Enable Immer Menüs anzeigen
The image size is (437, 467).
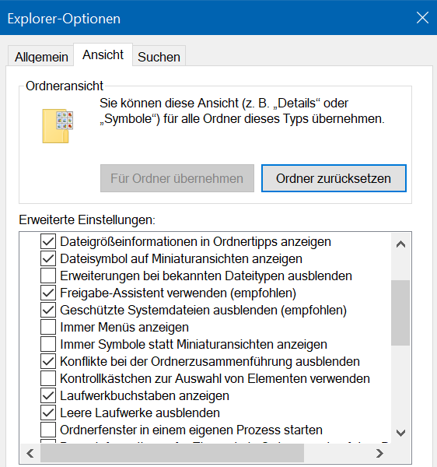click(x=48, y=327)
